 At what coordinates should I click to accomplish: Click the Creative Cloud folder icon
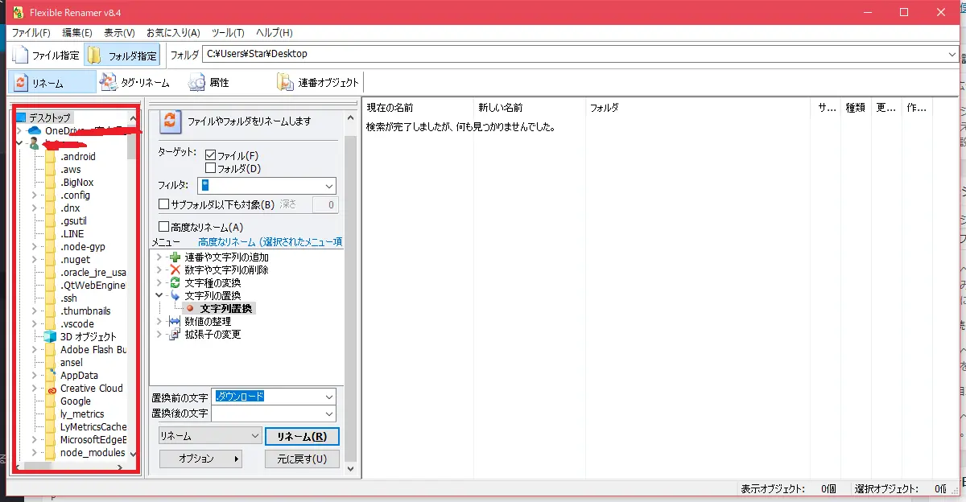[x=51, y=389]
